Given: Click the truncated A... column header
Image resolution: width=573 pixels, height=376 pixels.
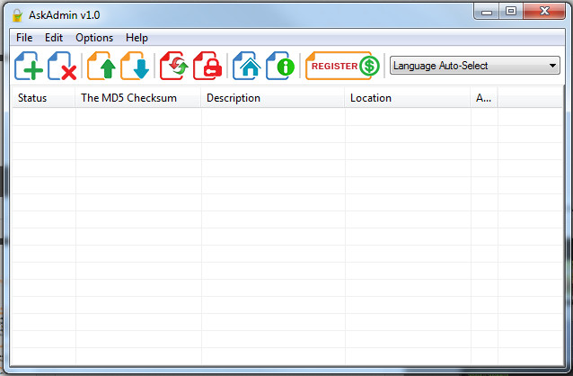Looking at the screenshot, I should pyautogui.click(x=484, y=98).
